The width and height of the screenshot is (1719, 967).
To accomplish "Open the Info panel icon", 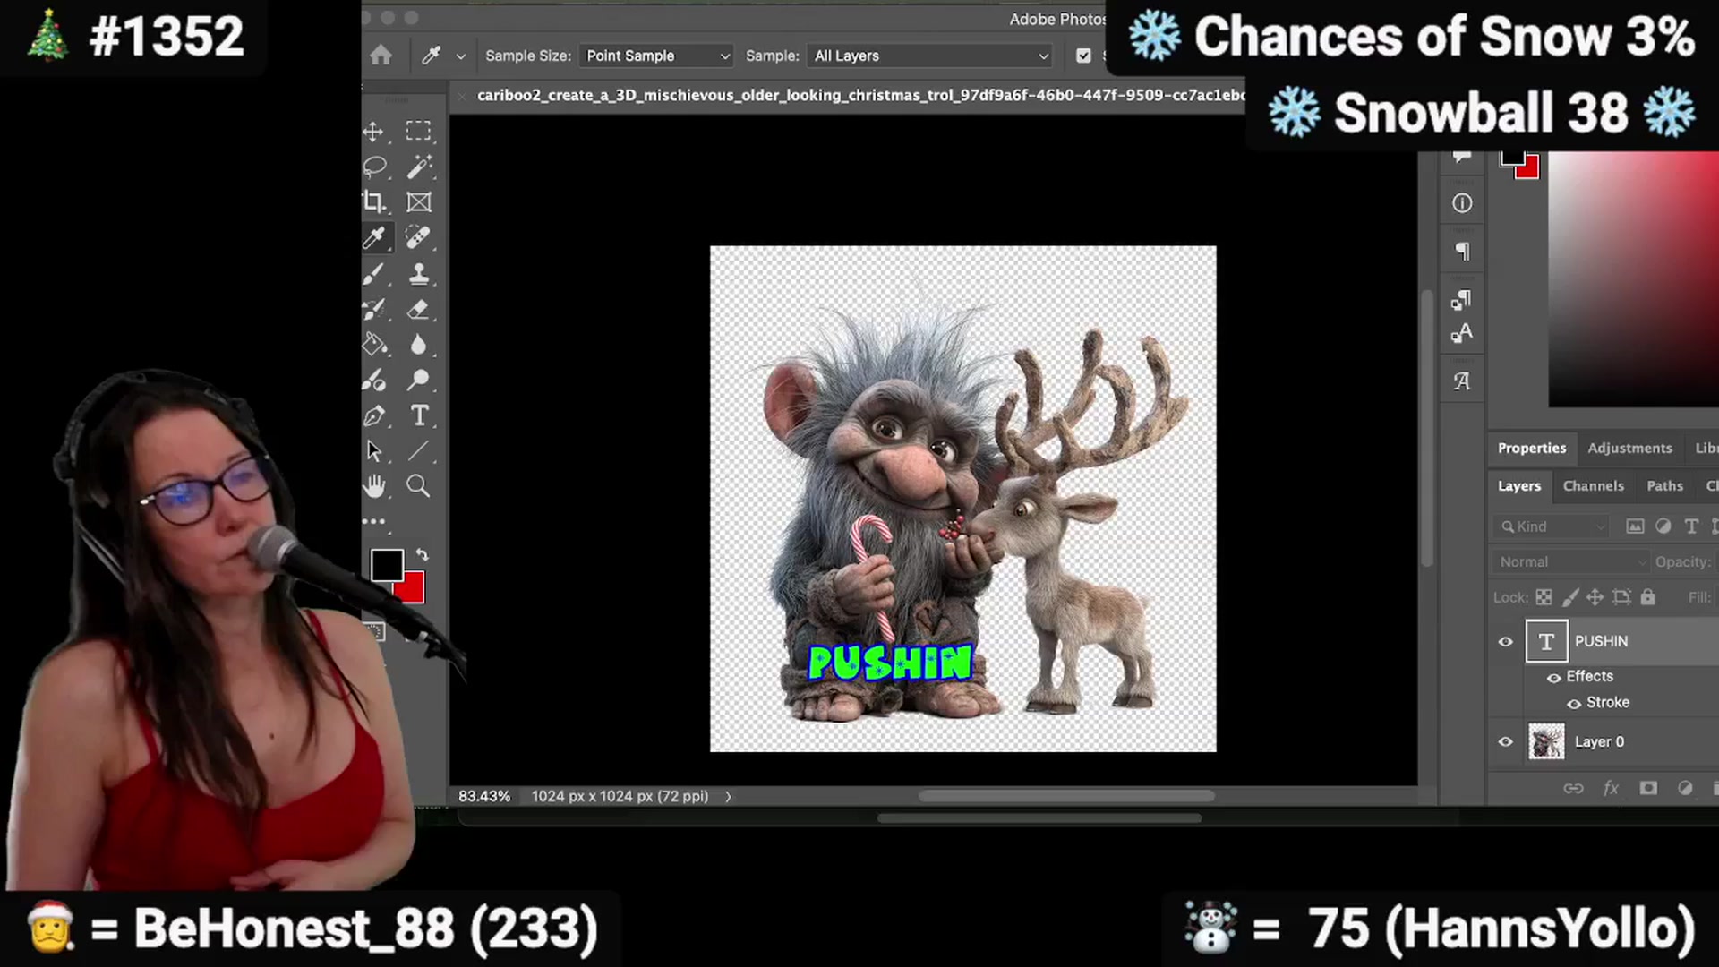I will [1462, 204].
